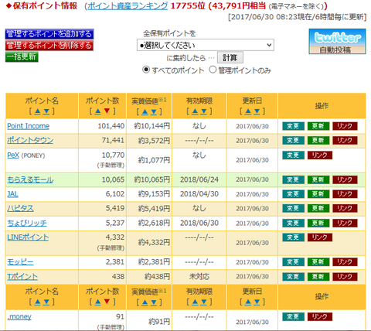
Task: Click 変更 button in .money row
Action: coord(293,316)
